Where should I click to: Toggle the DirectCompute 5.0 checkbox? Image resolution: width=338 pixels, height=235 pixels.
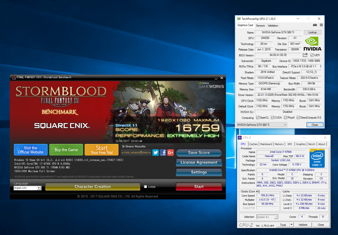pyautogui.click(x=298, y=118)
